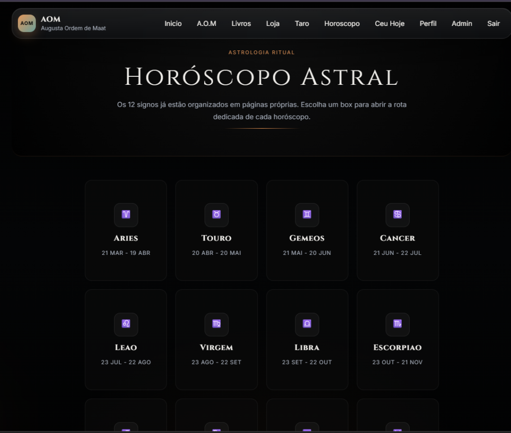Select Horoscopo in the top navigation
This screenshot has height=433, width=511.
[342, 23]
